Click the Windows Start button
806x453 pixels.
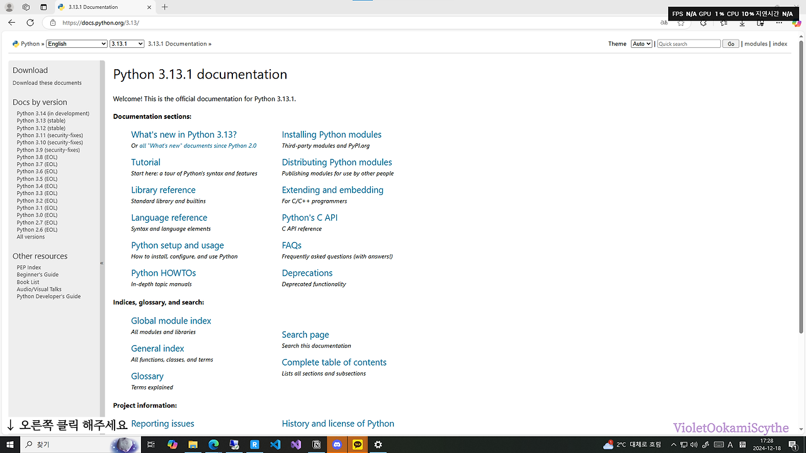pyautogui.click(x=10, y=444)
